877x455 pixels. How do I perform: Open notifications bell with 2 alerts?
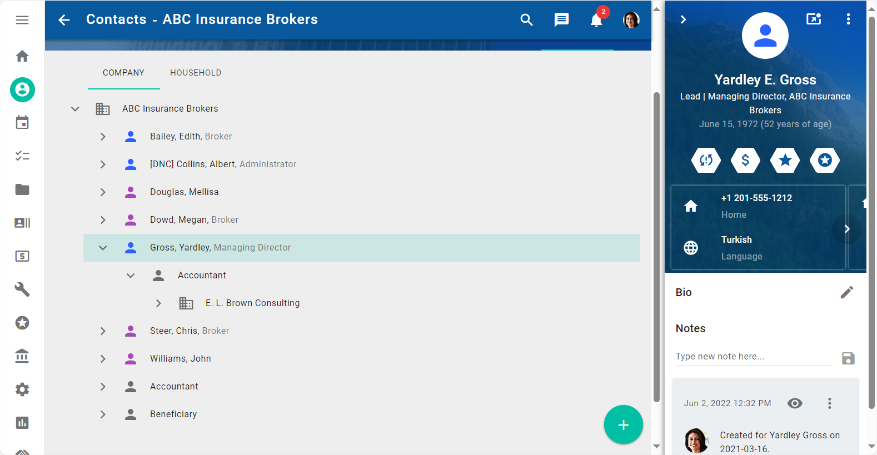pyautogui.click(x=596, y=21)
